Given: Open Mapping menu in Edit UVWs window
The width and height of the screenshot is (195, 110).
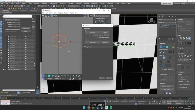Looking at the screenshot, I should tap(60, 13).
